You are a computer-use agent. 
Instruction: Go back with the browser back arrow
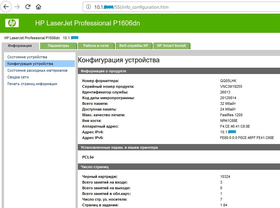coord(6,7)
